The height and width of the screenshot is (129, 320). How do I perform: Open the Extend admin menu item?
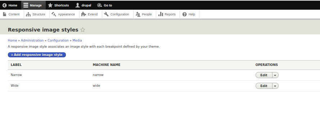click(91, 14)
